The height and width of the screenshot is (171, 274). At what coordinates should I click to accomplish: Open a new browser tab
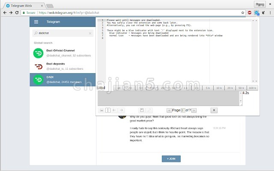pos(50,6)
